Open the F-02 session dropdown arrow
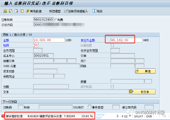This screenshot has height=120, width=170. point(130,116)
